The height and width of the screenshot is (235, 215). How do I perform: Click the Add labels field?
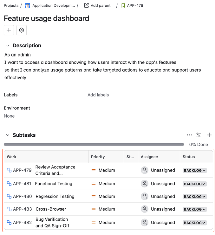pyautogui.click(x=98, y=95)
